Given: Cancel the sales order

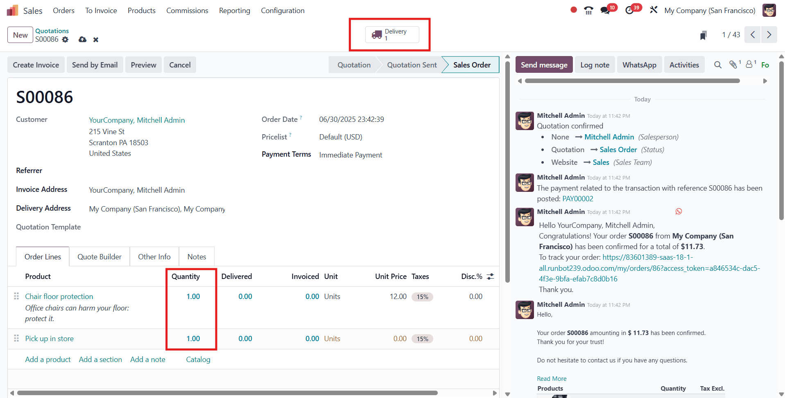Looking at the screenshot, I should (180, 65).
